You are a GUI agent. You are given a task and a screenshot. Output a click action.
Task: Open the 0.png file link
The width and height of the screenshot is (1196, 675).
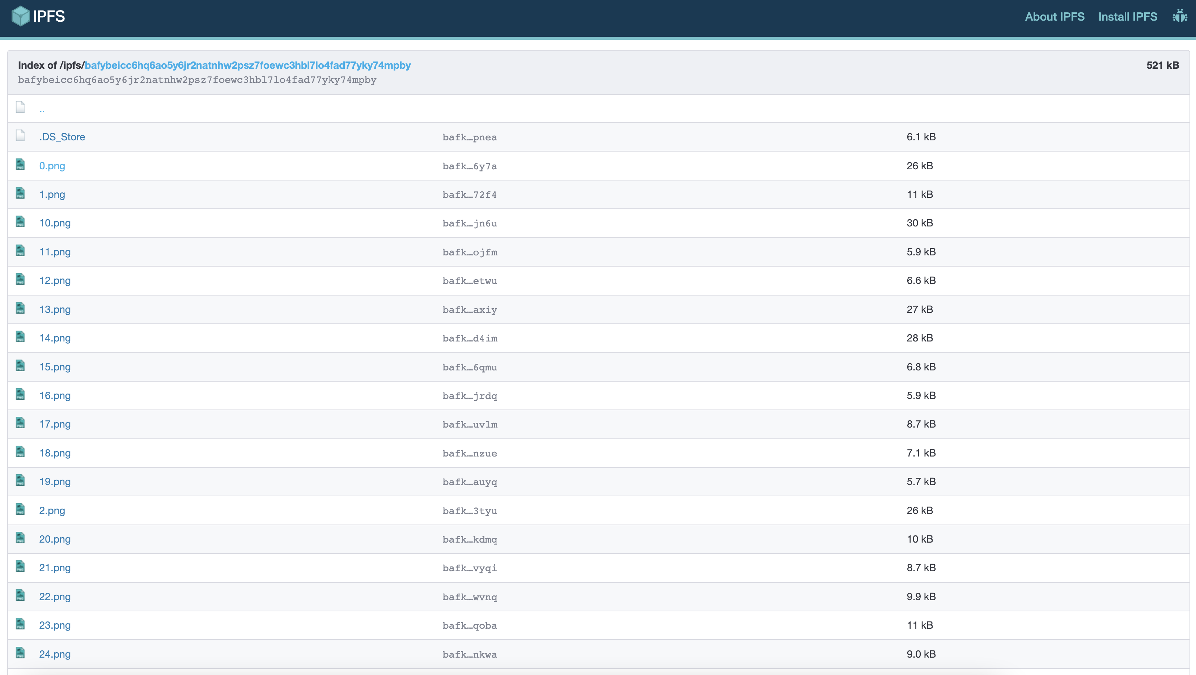[52, 166]
